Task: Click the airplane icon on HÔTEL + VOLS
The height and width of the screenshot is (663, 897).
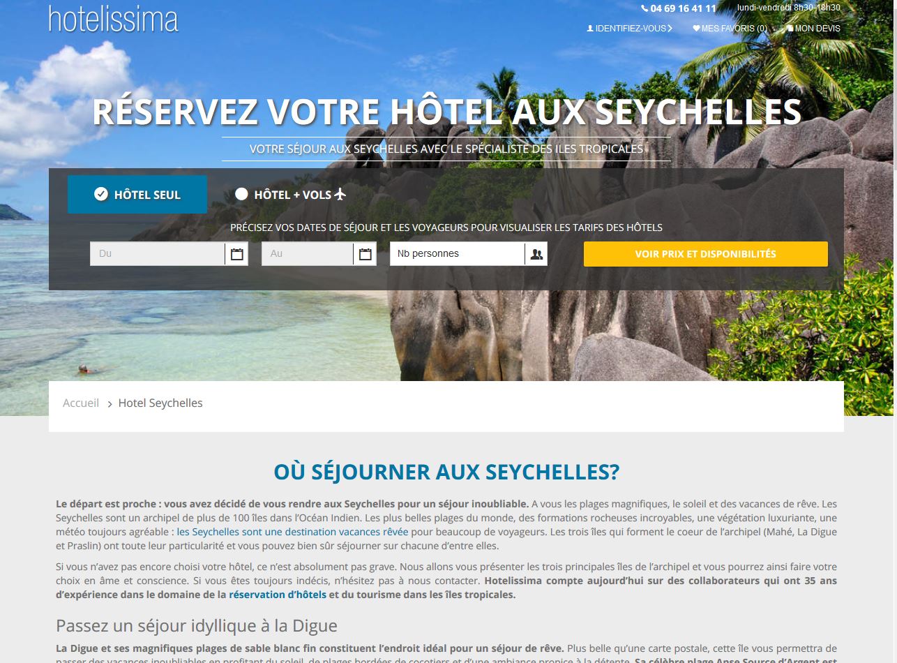Action: coord(340,194)
